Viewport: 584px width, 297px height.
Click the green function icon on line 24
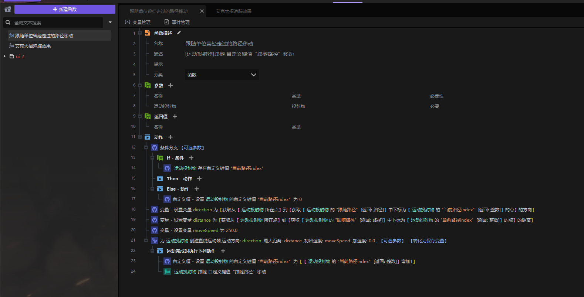(x=167, y=272)
